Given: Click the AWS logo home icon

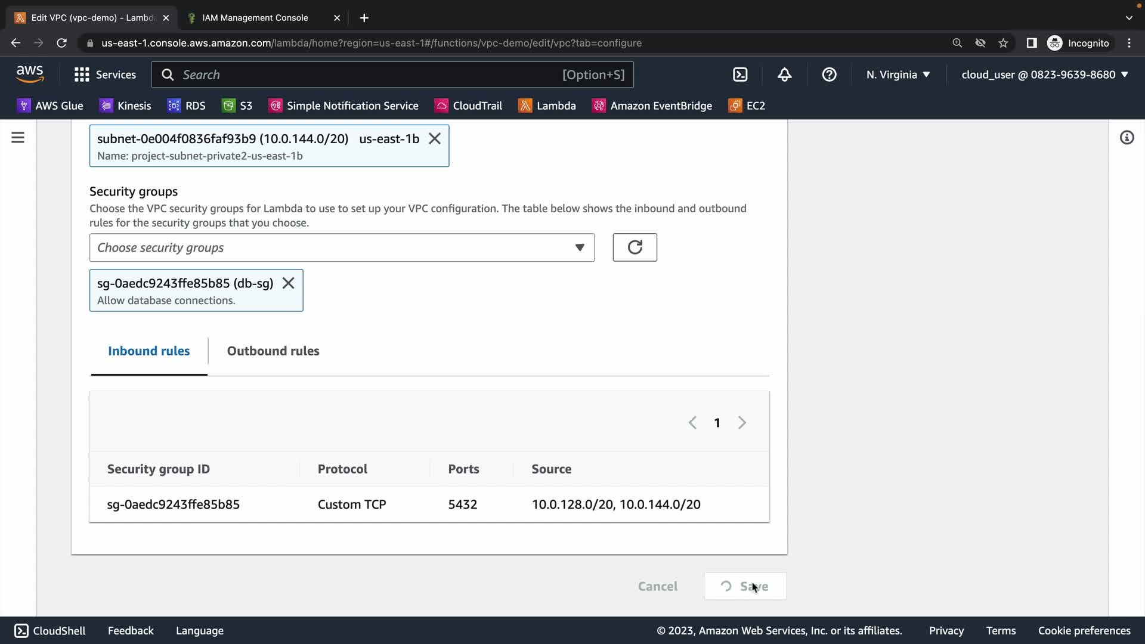Looking at the screenshot, I should pos(30,74).
